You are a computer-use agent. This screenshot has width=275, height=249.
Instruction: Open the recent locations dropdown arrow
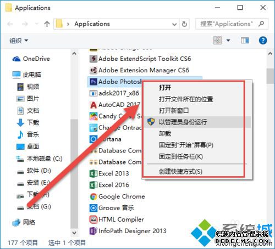(37, 24)
